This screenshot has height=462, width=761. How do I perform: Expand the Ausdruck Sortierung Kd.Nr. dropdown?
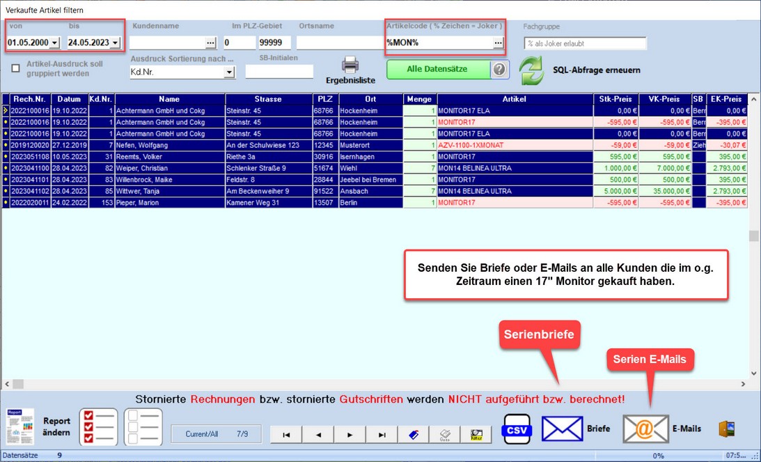pos(229,72)
